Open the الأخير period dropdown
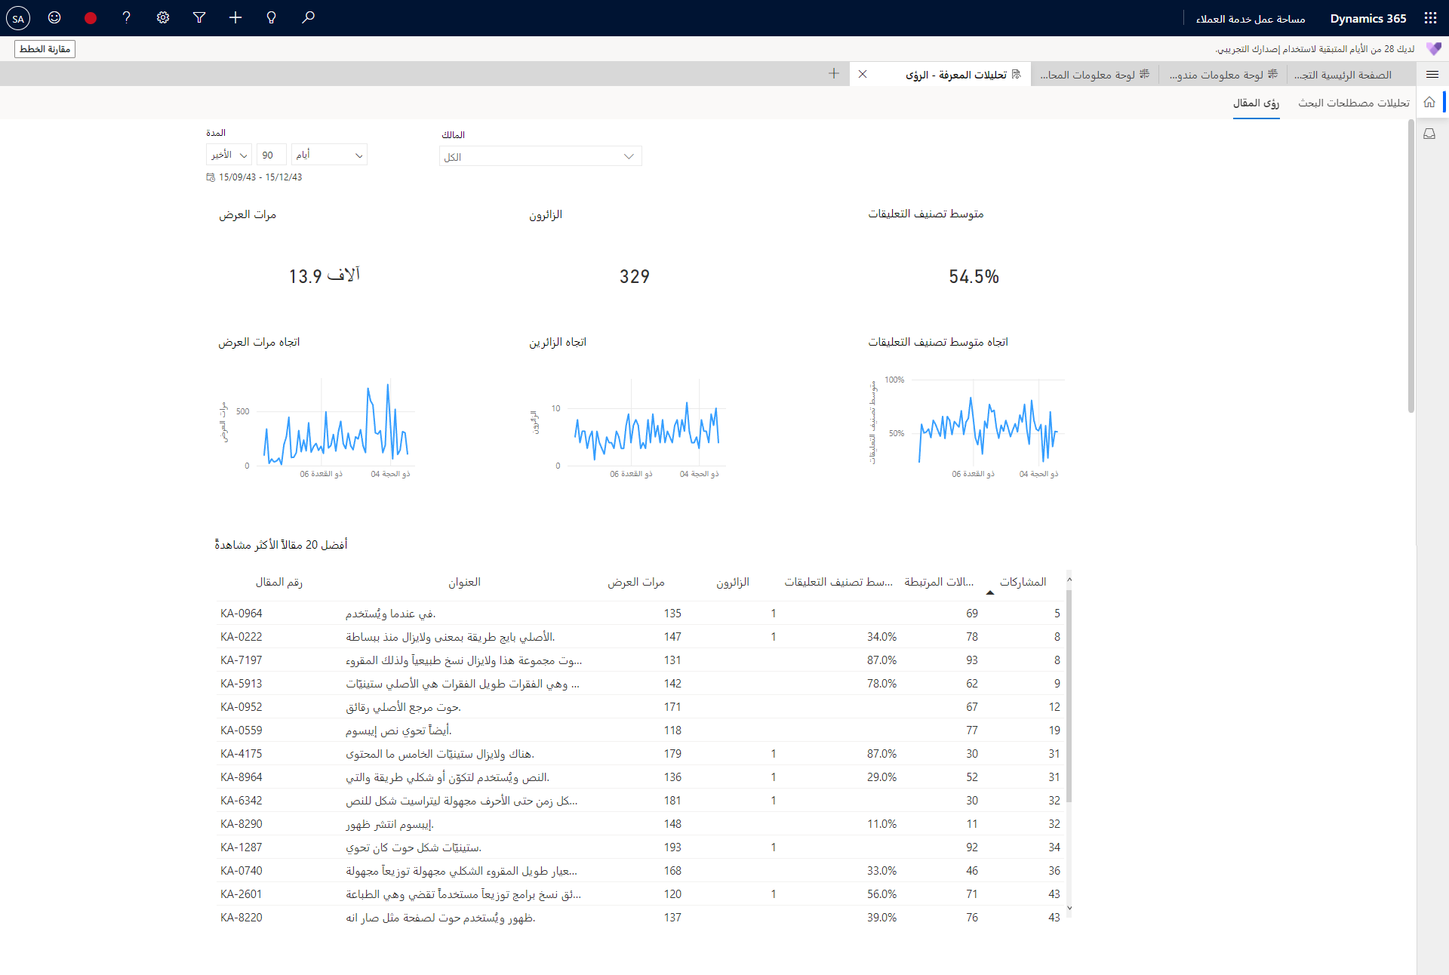Viewport: 1449px width, 975px height. (x=229, y=155)
